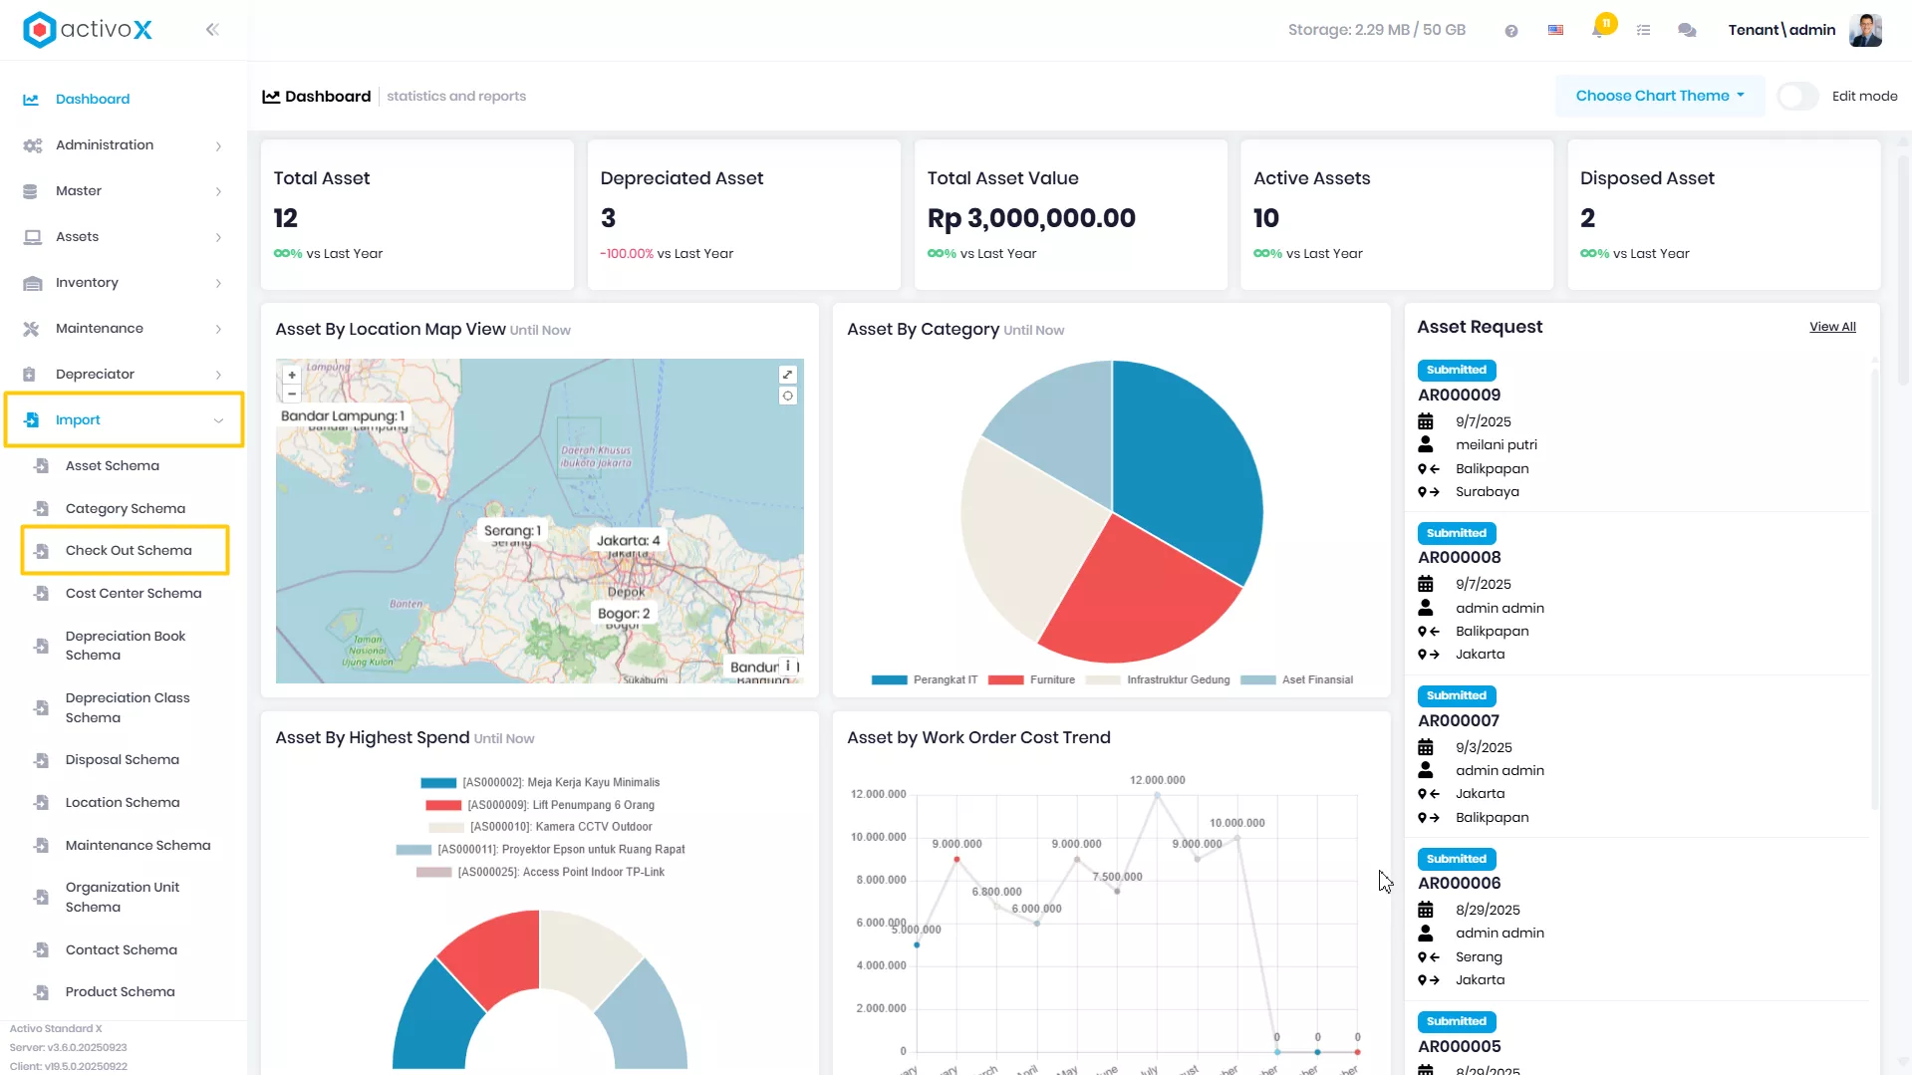Click the Dashboard chart icon in sidebar
1912x1075 pixels.
[31, 100]
